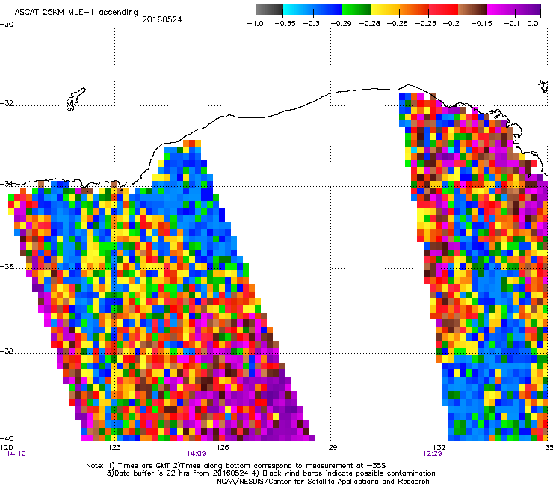Viewport: 553px width, 486px height.
Task: Click the -0.2 color scale value
Action: 451,24
